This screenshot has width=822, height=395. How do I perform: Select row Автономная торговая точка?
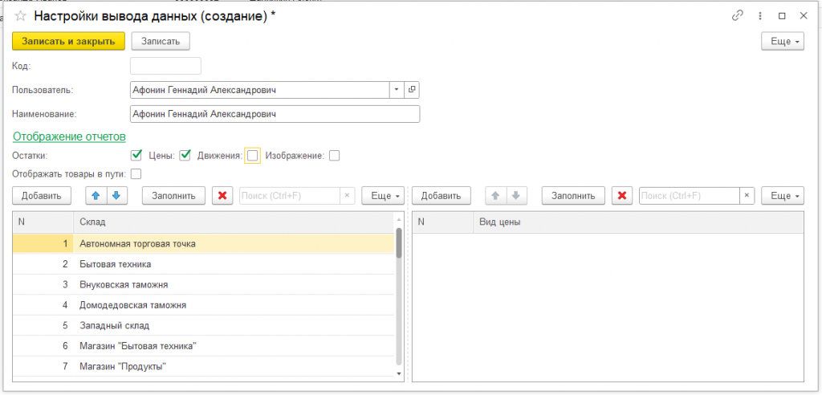pyautogui.click(x=203, y=243)
